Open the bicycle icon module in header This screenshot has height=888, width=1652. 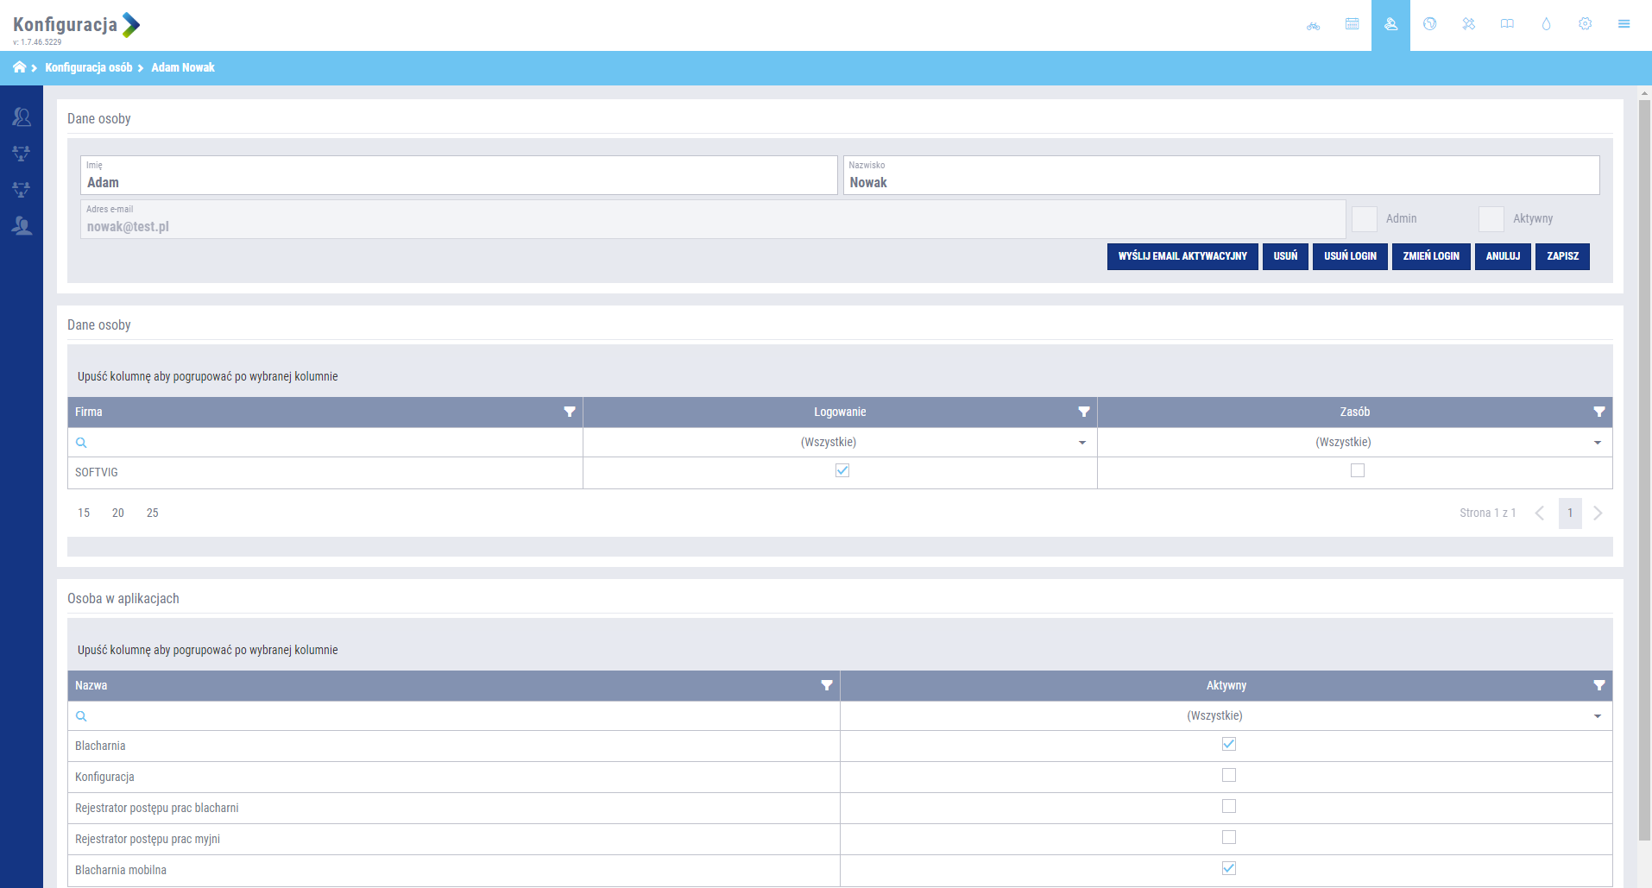tap(1313, 25)
